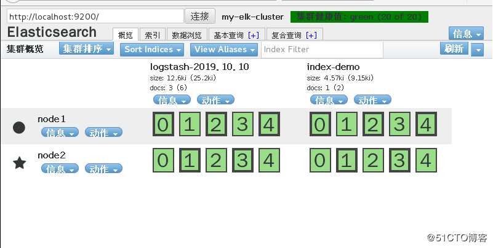
Task: Open logstash-2019.10.10 shard 4 on node2
Action: click(x=269, y=160)
